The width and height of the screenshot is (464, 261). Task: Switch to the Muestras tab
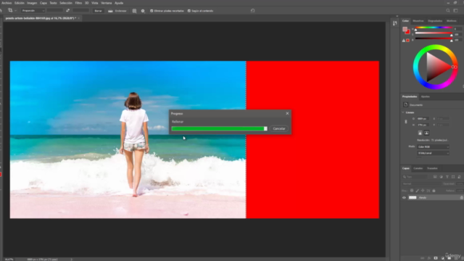coord(418,21)
